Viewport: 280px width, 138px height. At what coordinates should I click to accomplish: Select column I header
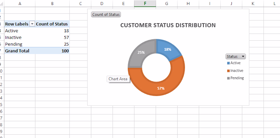point(210,3)
